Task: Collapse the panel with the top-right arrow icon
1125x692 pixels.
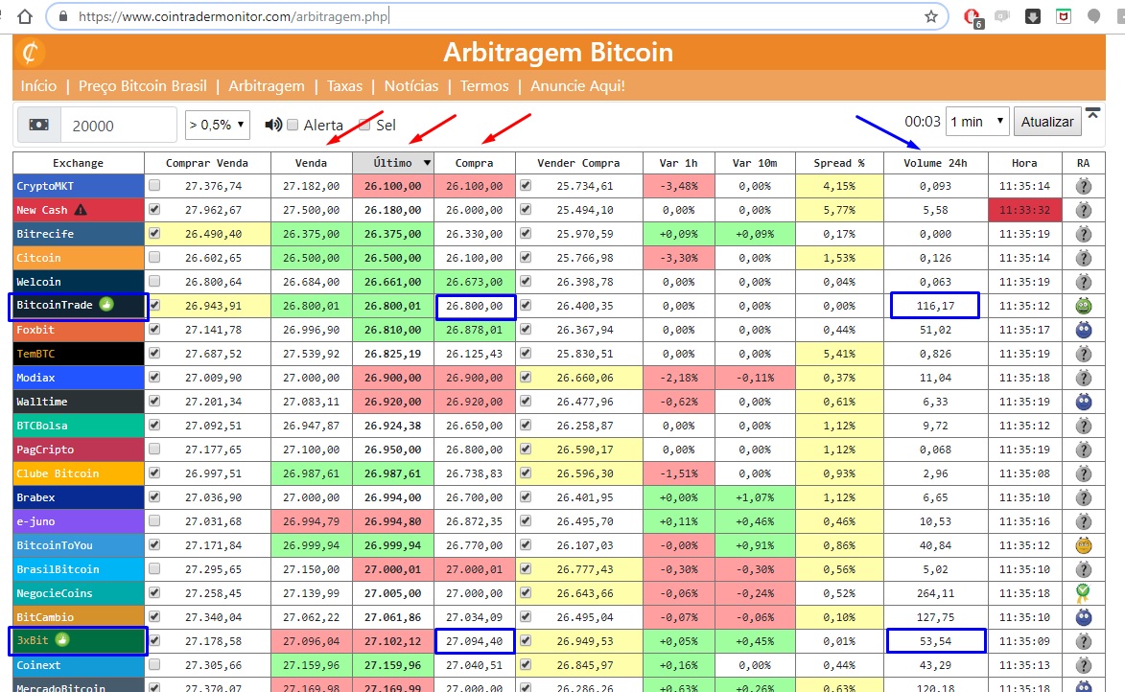Action: 1092,113
